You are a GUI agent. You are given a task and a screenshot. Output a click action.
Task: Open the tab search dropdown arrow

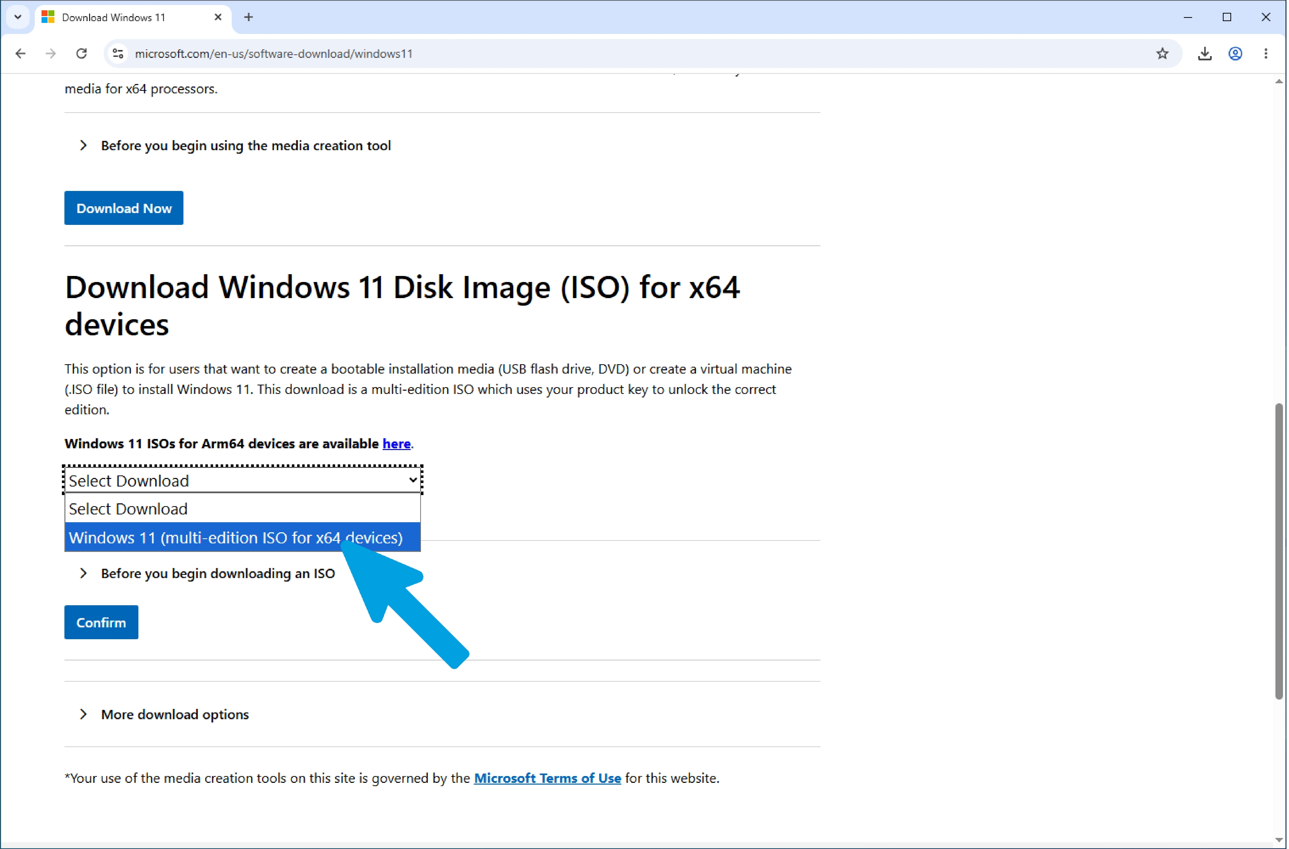(18, 17)
